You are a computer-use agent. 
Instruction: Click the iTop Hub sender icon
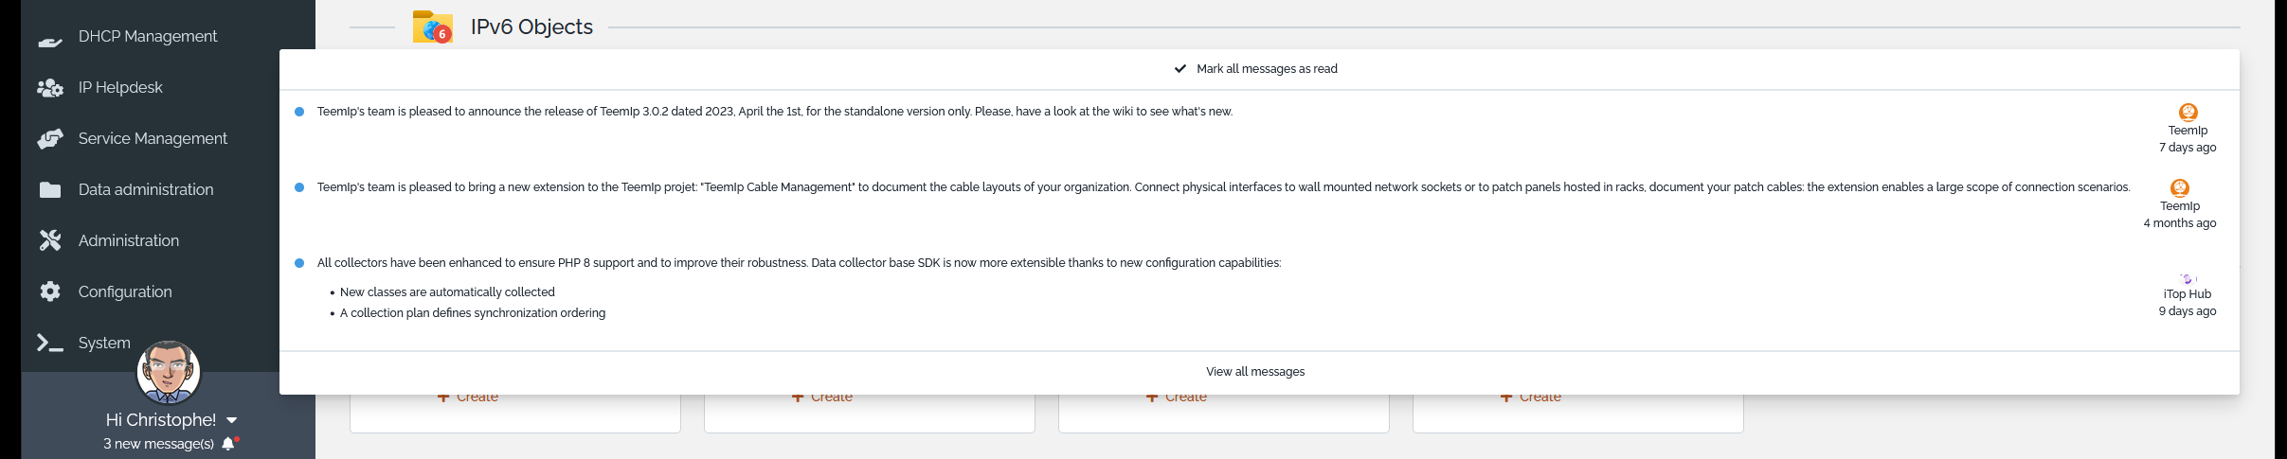coord(2187,279)
